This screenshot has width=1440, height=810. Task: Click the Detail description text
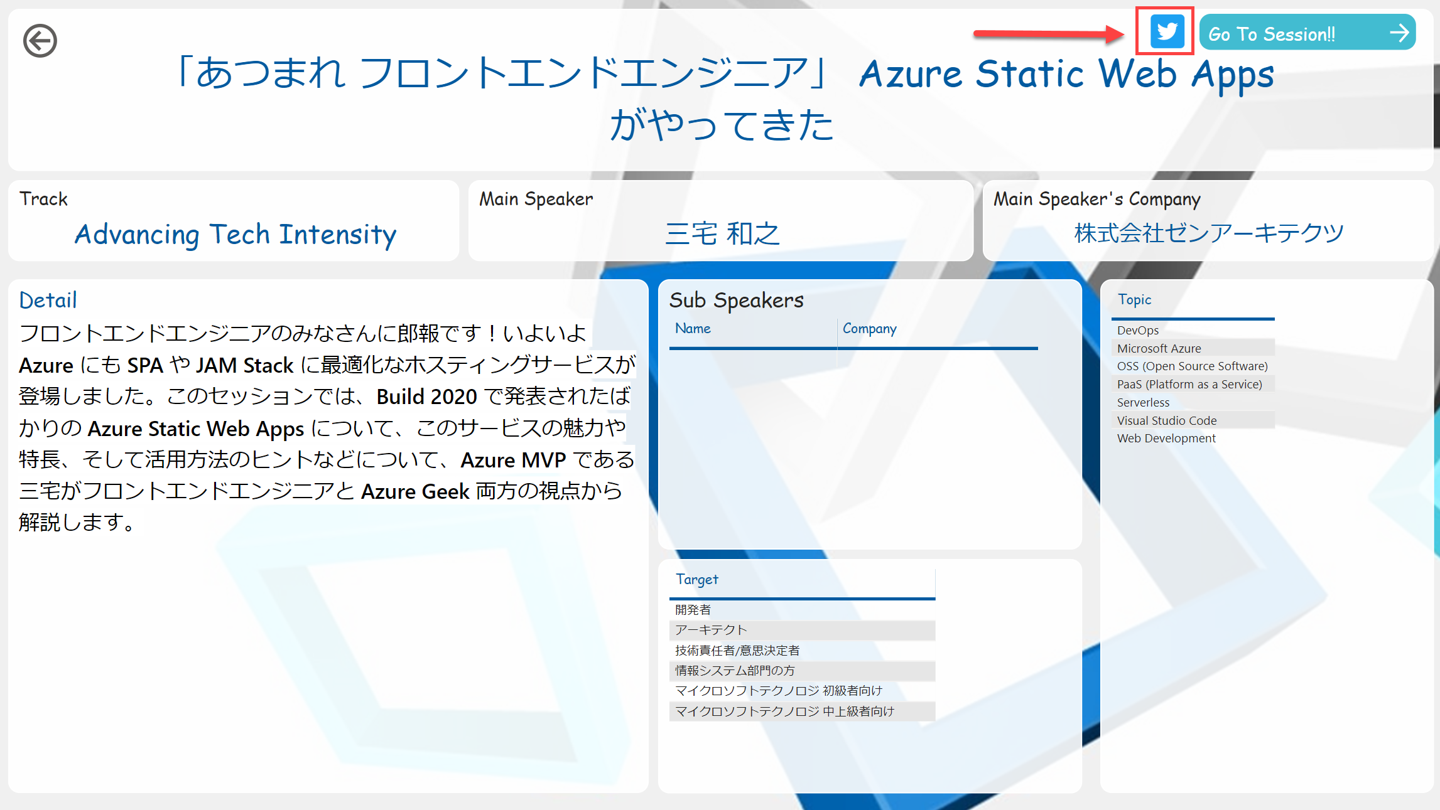point(327,428)
